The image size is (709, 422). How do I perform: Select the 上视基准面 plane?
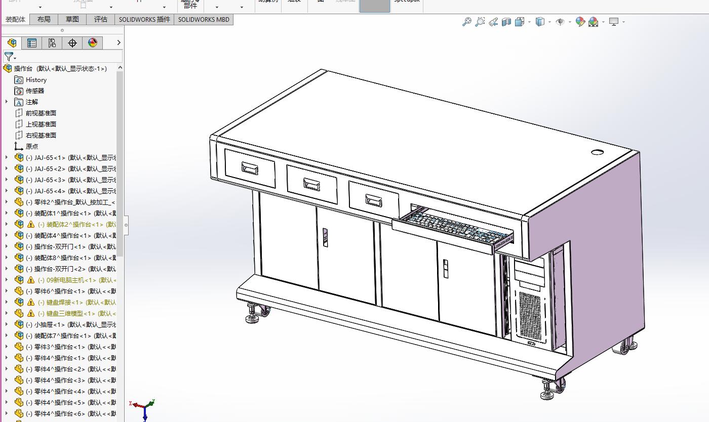(x=41, y=124)
